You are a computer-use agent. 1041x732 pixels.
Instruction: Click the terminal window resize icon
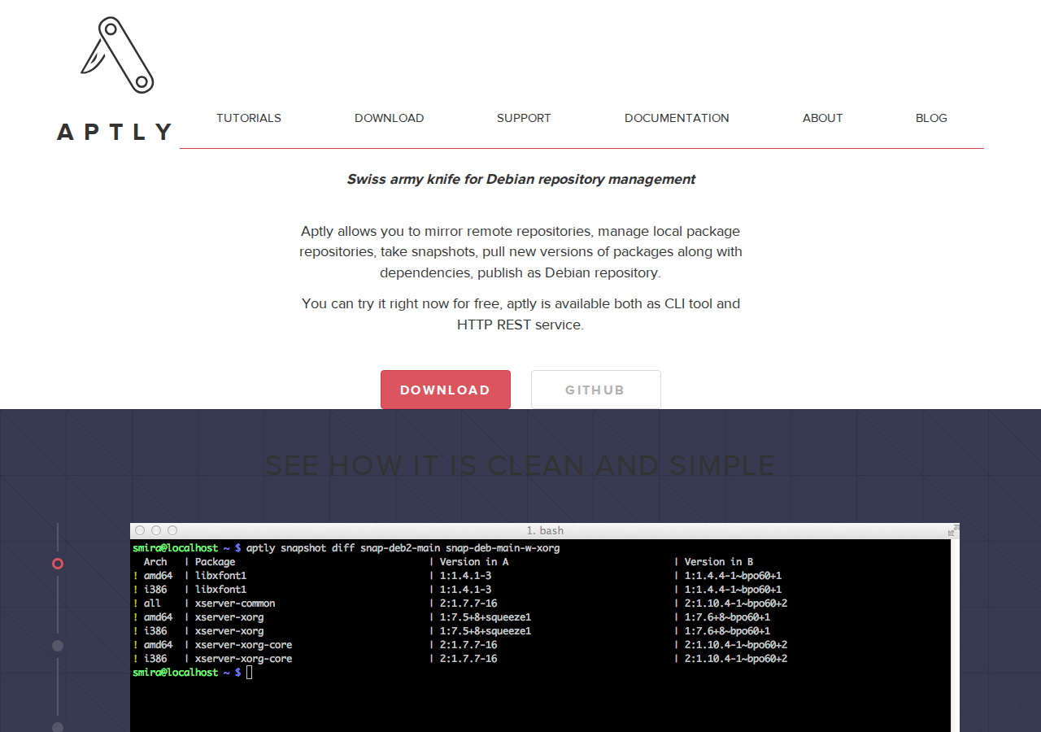(x=953, y=530)
